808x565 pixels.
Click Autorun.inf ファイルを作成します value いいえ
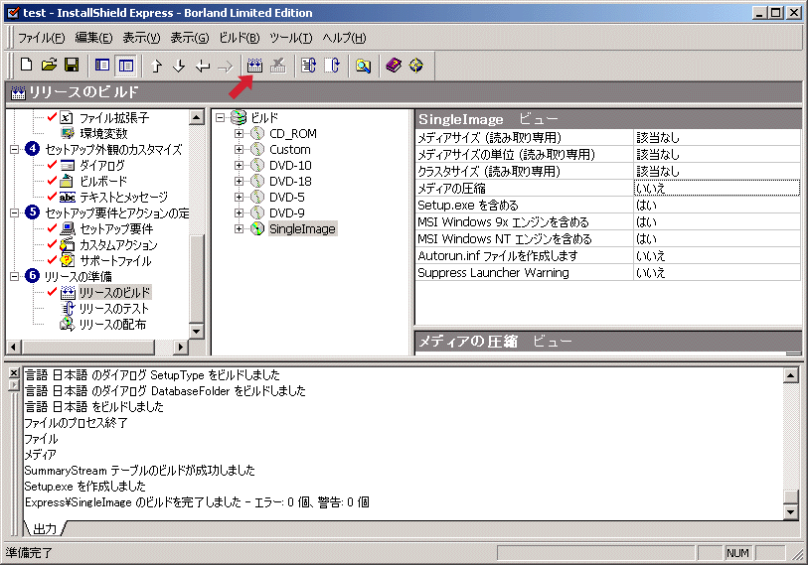(x=717, y=255)
